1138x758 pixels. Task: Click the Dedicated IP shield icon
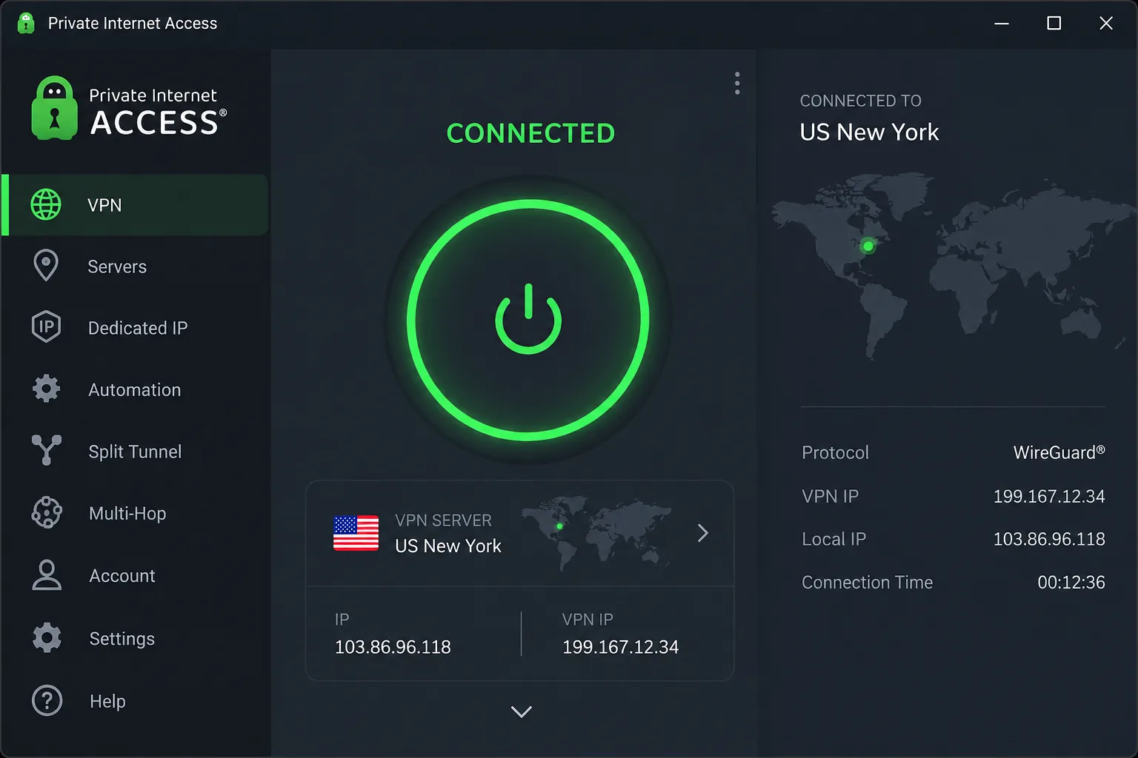46,327
